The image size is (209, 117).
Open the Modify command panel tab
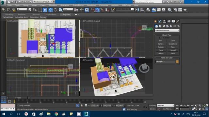160,21
